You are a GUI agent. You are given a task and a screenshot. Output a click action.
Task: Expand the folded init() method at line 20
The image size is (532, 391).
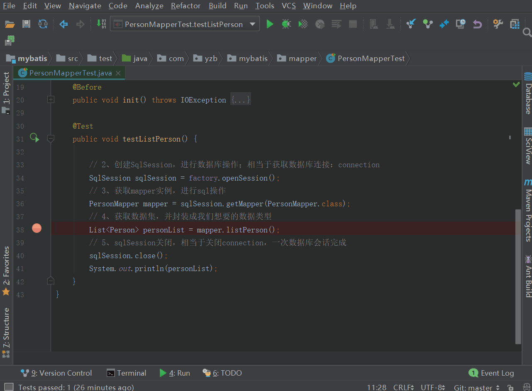click(x=51, y=100)
